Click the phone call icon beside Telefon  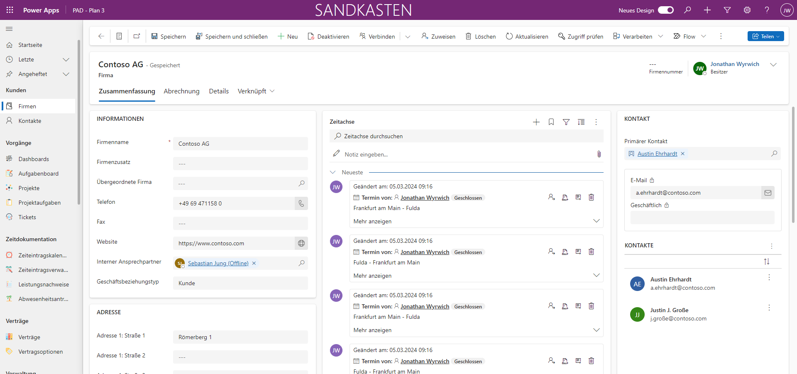tap(301, 203)
